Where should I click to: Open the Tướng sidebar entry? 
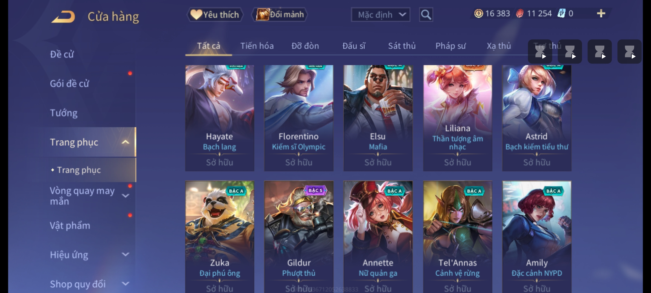[64, 113]
